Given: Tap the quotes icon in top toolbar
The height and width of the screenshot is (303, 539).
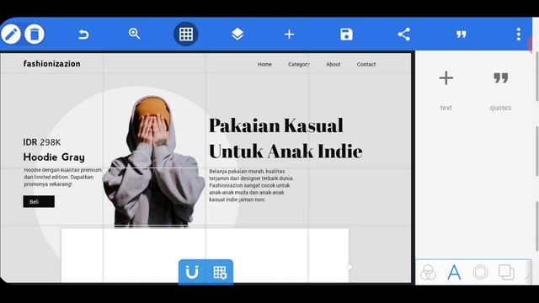Looking at the screenshot, I should coord(461,35).
